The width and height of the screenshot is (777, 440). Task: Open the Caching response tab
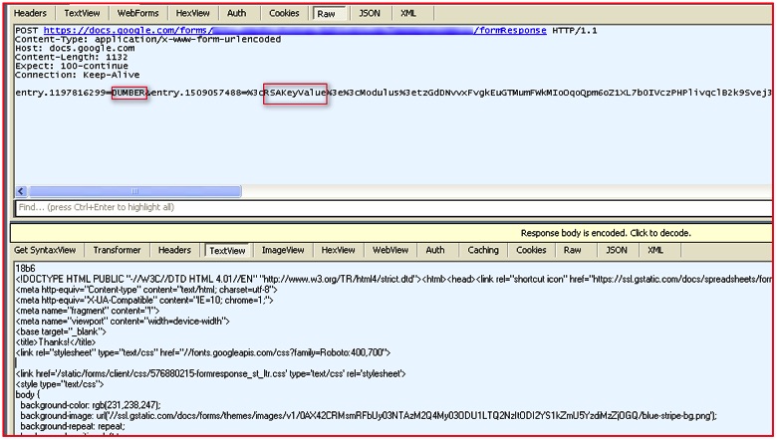(x=483, y=250)
